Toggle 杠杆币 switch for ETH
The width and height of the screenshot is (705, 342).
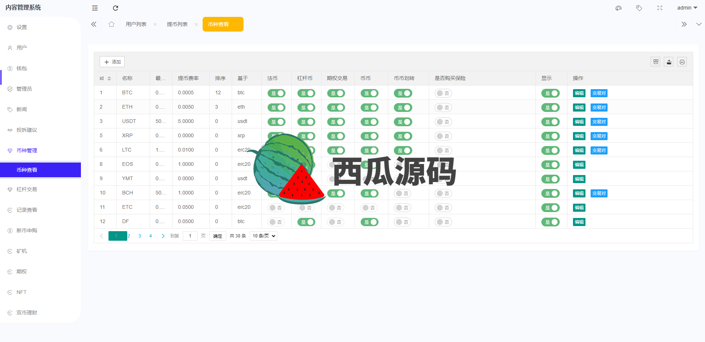(306, 108)
